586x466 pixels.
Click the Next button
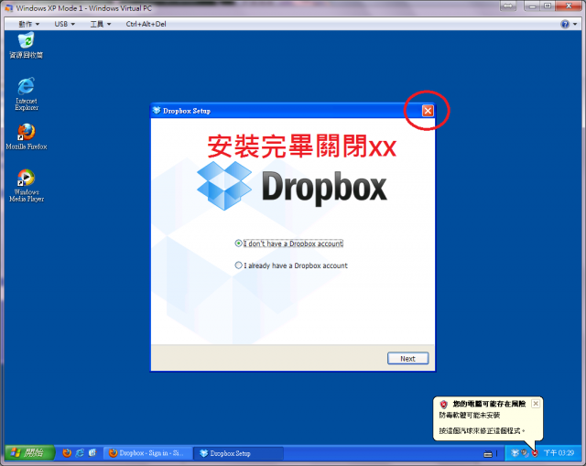[x=407, y=358]
